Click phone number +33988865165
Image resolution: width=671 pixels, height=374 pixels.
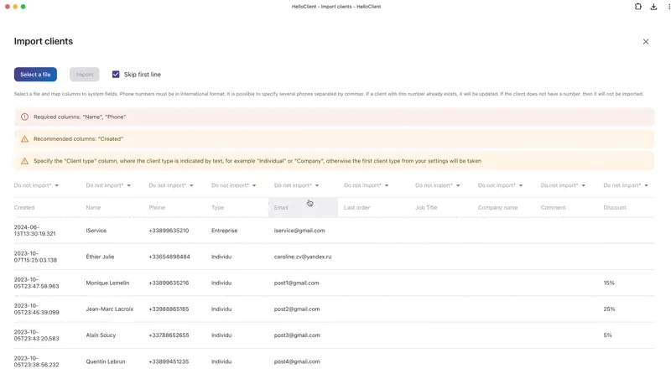169,309
